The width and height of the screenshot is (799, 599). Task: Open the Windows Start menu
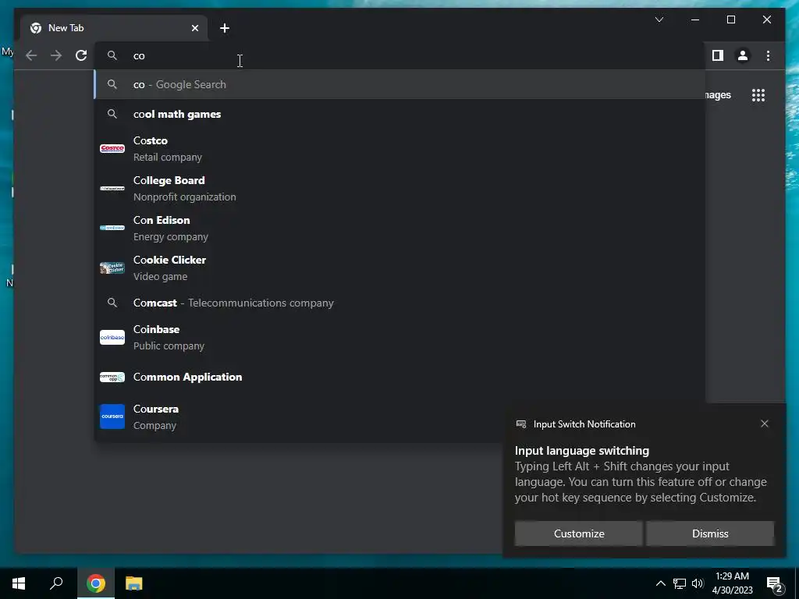pyautogui.click(x=19, y=583)
